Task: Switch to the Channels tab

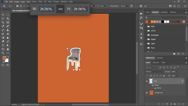Action: 156,62
